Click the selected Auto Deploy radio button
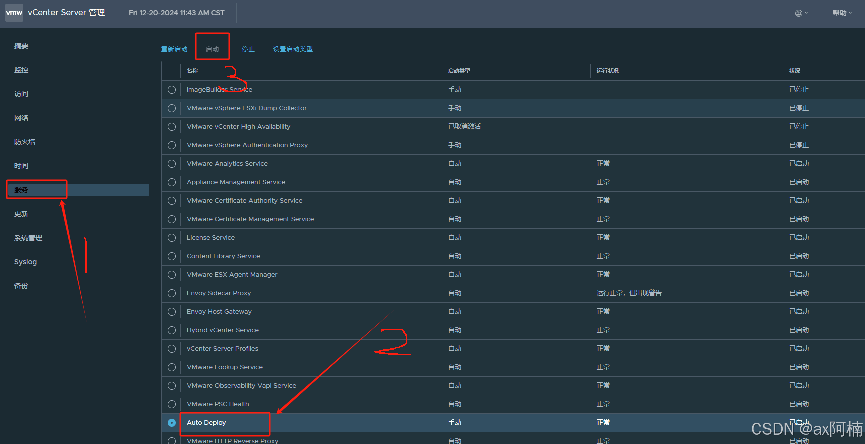Image resolution: width=865 pixels, height=444 pixels. [x=172, y=423]
